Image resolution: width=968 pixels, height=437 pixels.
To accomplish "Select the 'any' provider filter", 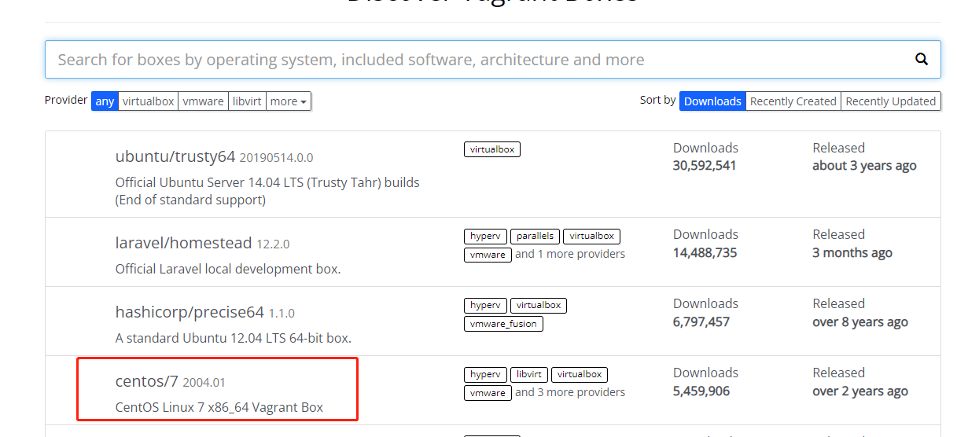I will click(105, 101).
